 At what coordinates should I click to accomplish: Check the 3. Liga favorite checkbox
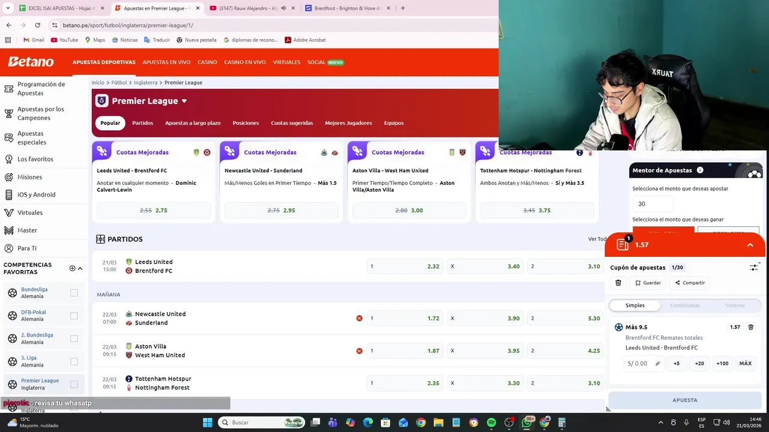(74, 361)
